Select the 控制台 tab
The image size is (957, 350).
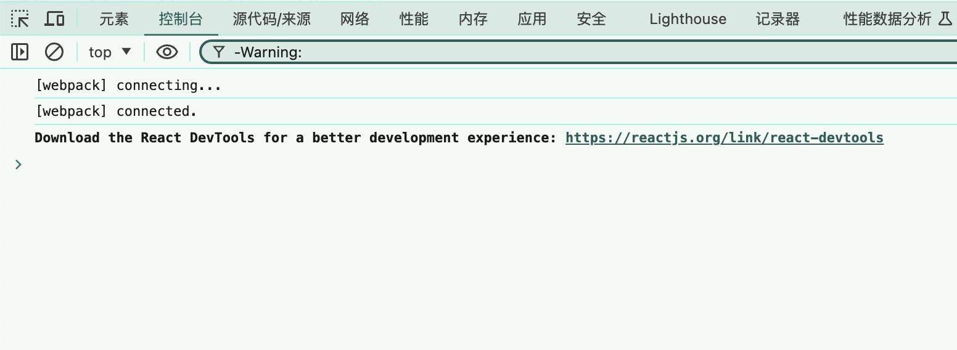181,19
